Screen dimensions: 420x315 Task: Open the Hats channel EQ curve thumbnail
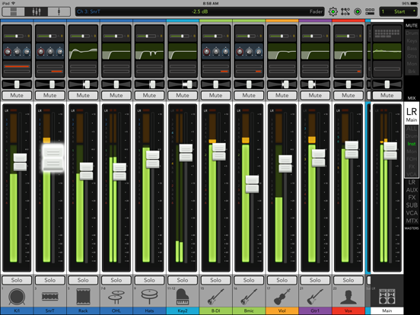tap(149, 51)
